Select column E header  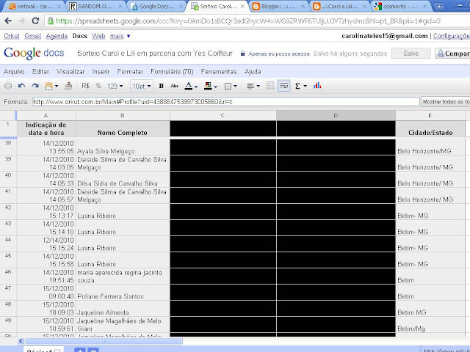(x=430, y=115)
